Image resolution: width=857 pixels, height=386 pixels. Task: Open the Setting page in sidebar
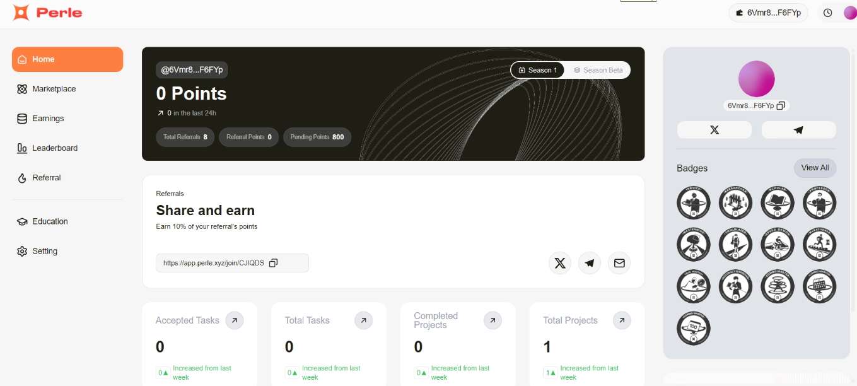coord(44,251)
